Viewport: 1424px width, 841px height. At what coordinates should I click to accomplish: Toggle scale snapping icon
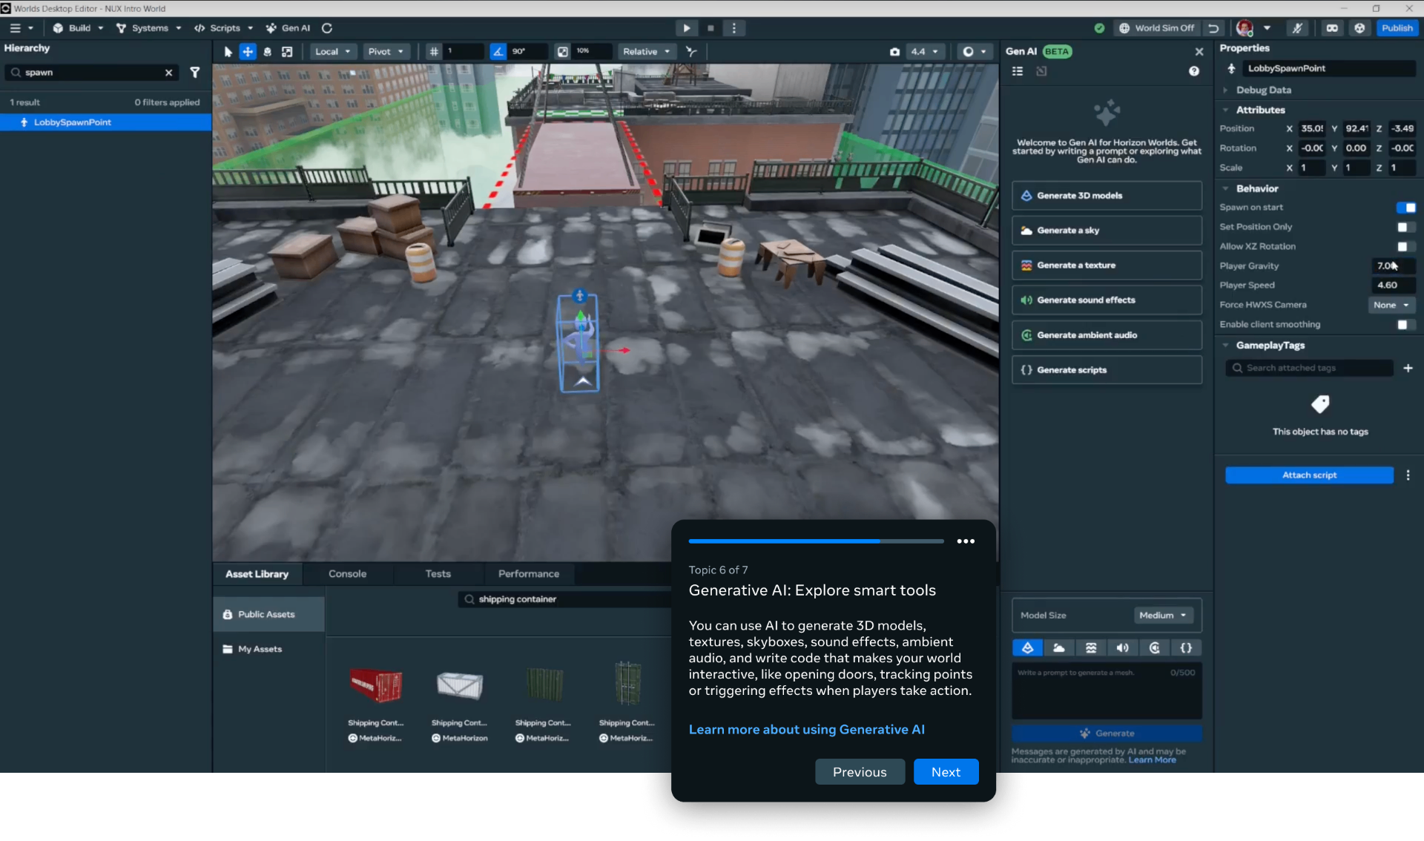[563, 52]
